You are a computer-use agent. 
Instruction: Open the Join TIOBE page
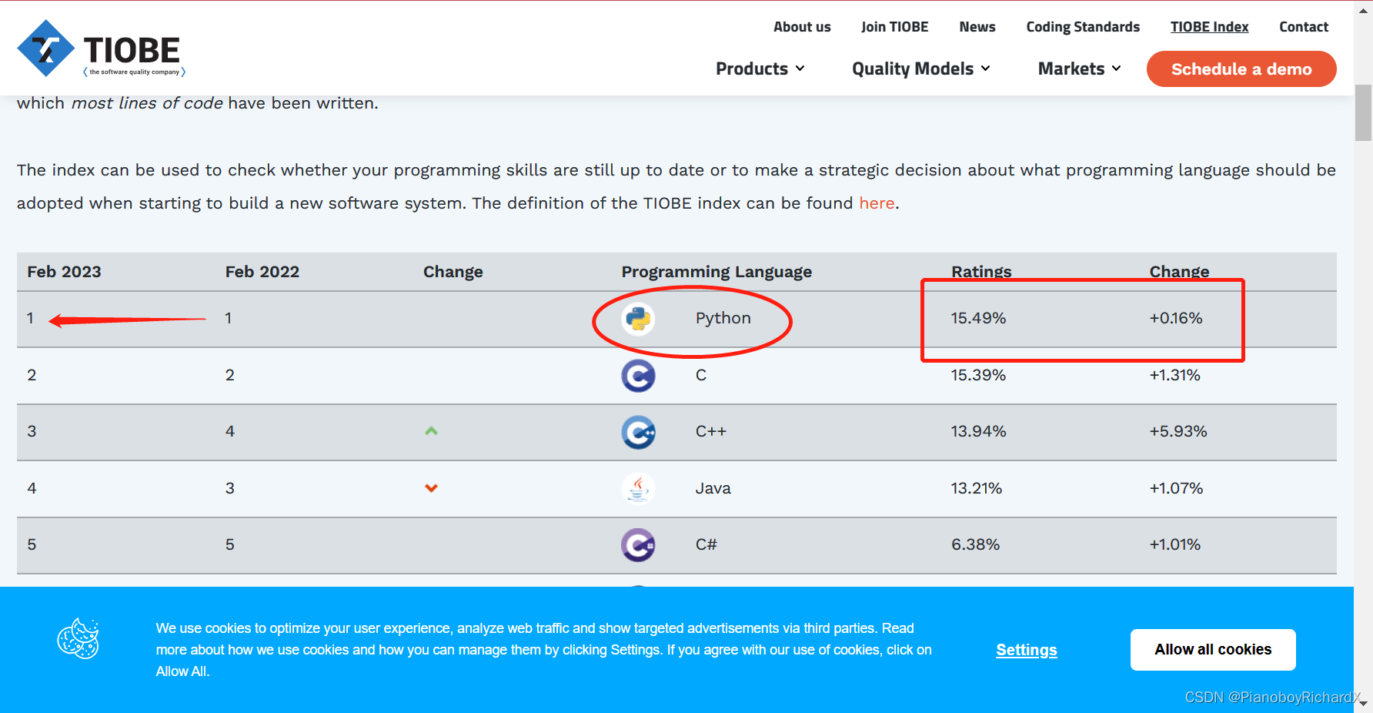pyautogui.click(x=895, y=27)
